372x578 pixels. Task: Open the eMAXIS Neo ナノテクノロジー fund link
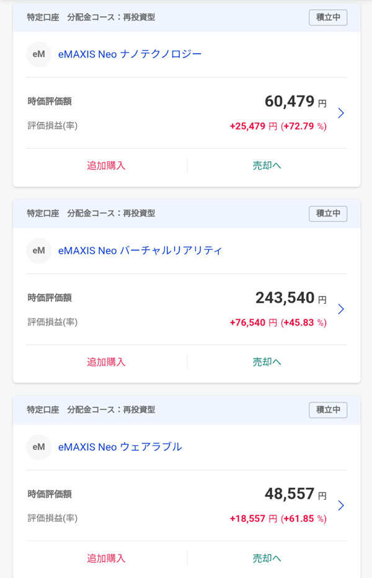coord(130,55)
